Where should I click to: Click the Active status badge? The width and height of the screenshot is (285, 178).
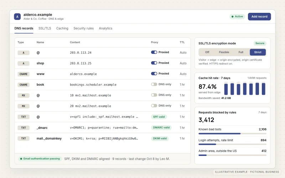coord(237,16)
